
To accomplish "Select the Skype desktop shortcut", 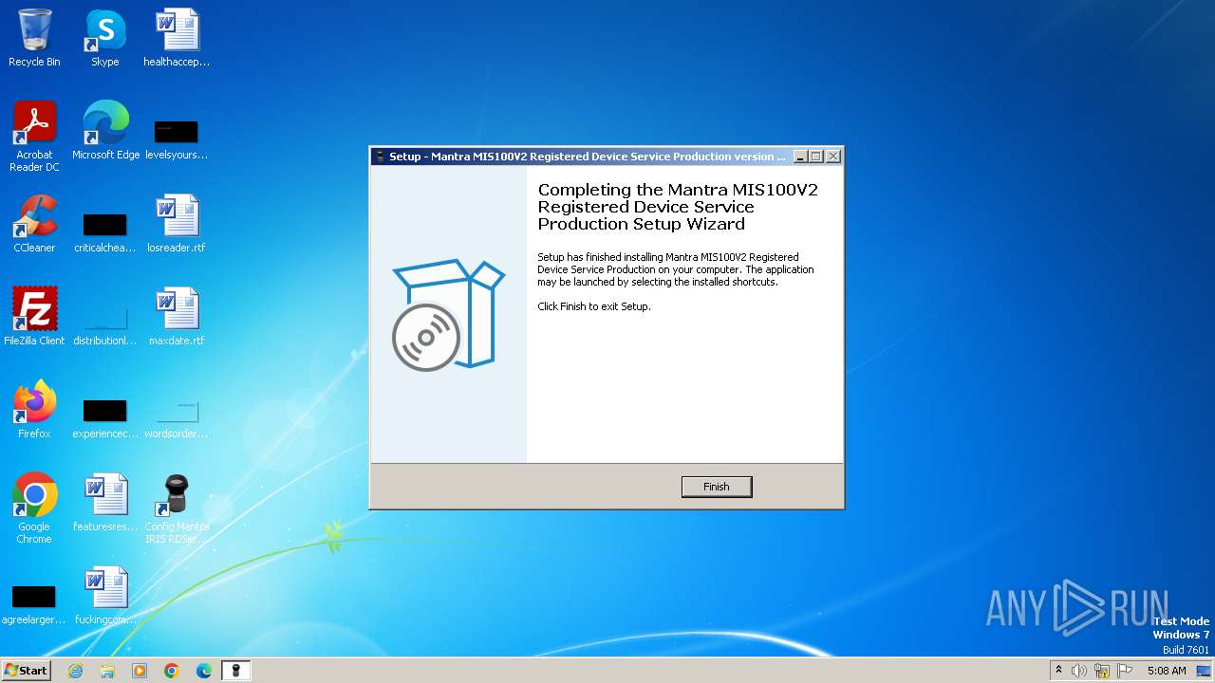I will pyautogui.click(x=105, y=39).
